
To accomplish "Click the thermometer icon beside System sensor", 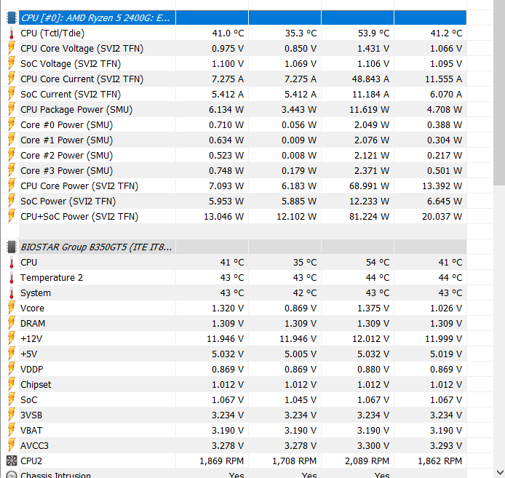I will coord(11,293).
